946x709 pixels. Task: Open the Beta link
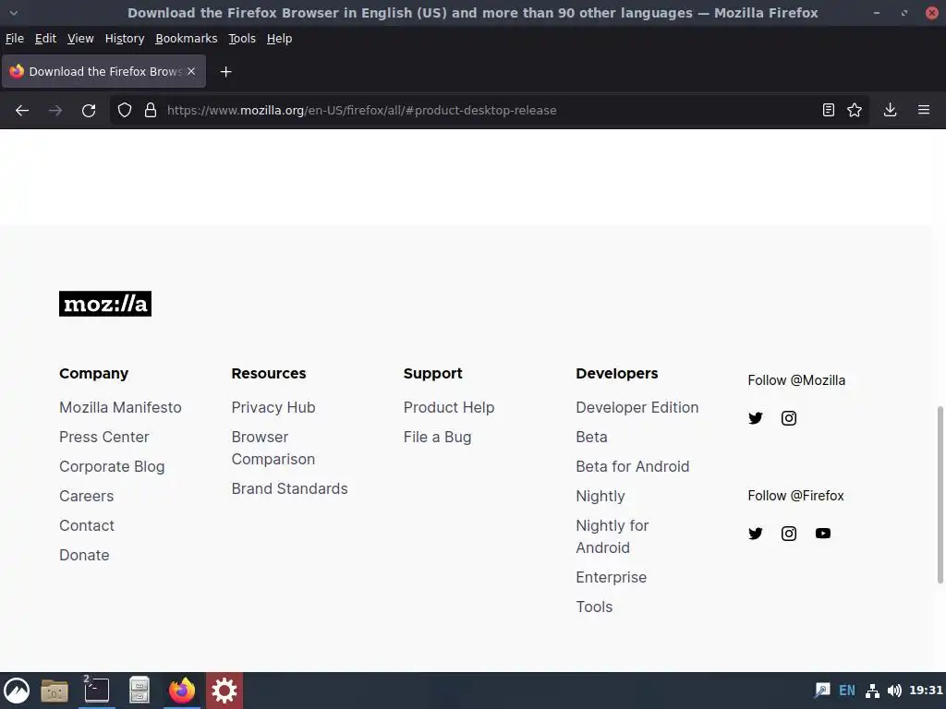click(x=591, y=437)
